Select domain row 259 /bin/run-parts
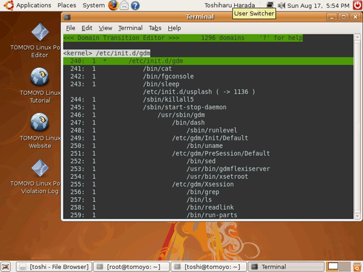The width and height of the screenshot is (363, 272). point(208,215)
